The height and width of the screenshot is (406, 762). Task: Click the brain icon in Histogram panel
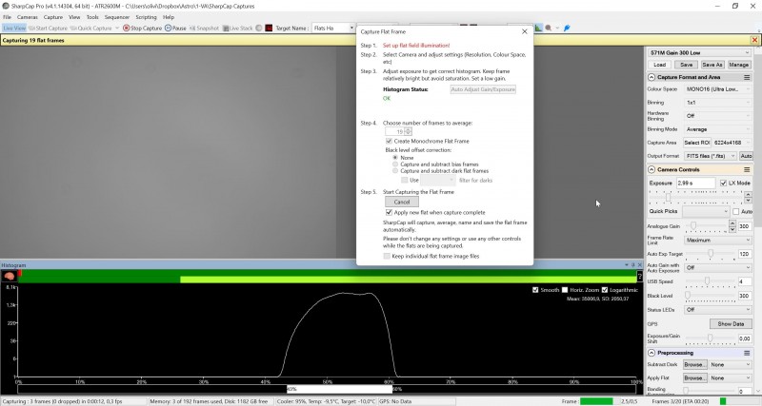(x=9, y=276)
